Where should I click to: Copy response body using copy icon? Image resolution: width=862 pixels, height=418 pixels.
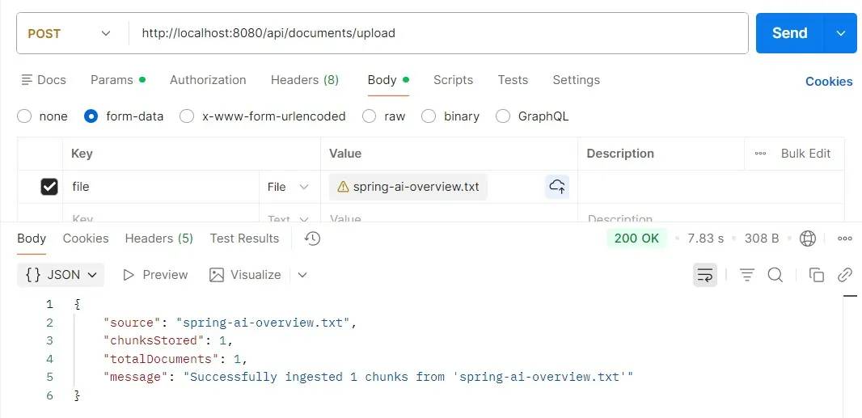[817, 275]
